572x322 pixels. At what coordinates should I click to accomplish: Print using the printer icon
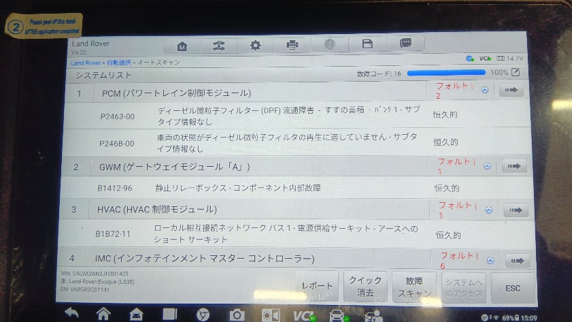[x=292, y=45]
